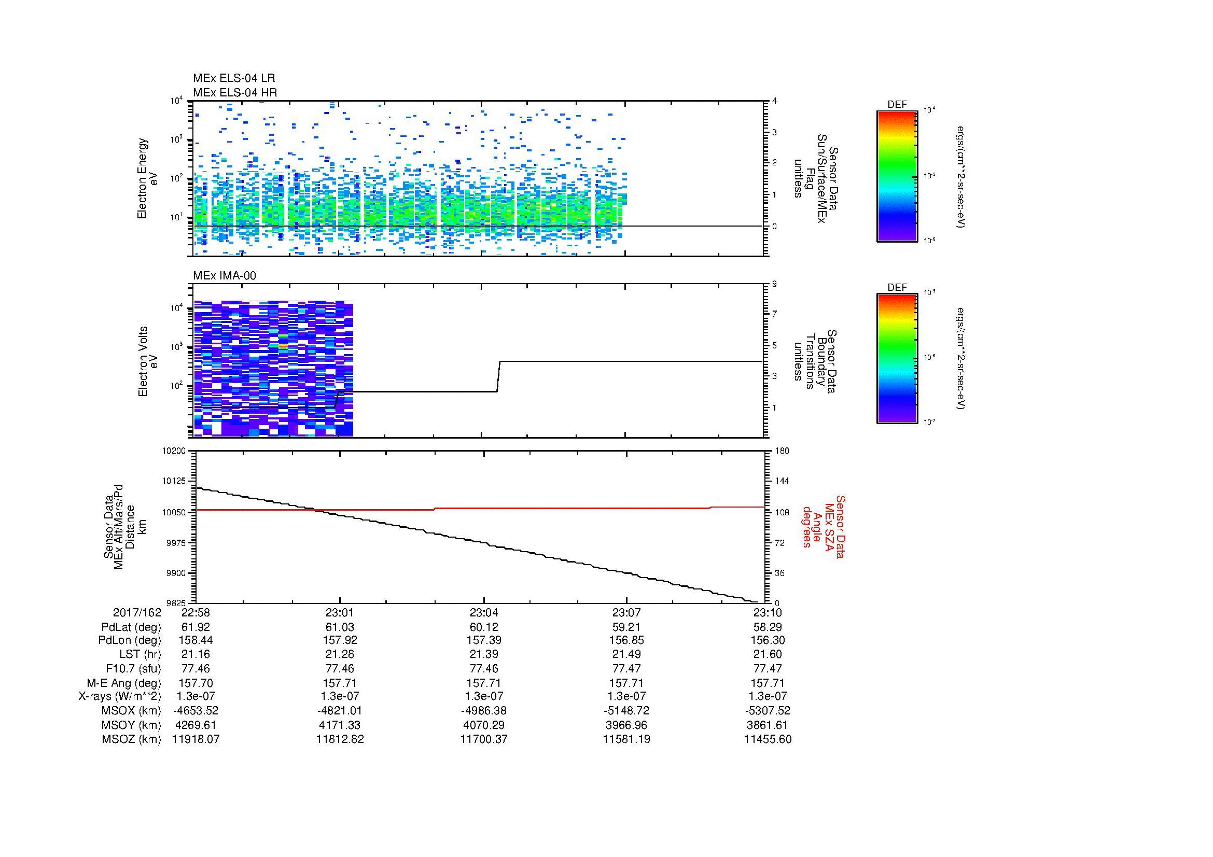Viewport: 1213px width, 857px height.
Task: Click the '9975' altitude axis tick
Action: (177, 543)
